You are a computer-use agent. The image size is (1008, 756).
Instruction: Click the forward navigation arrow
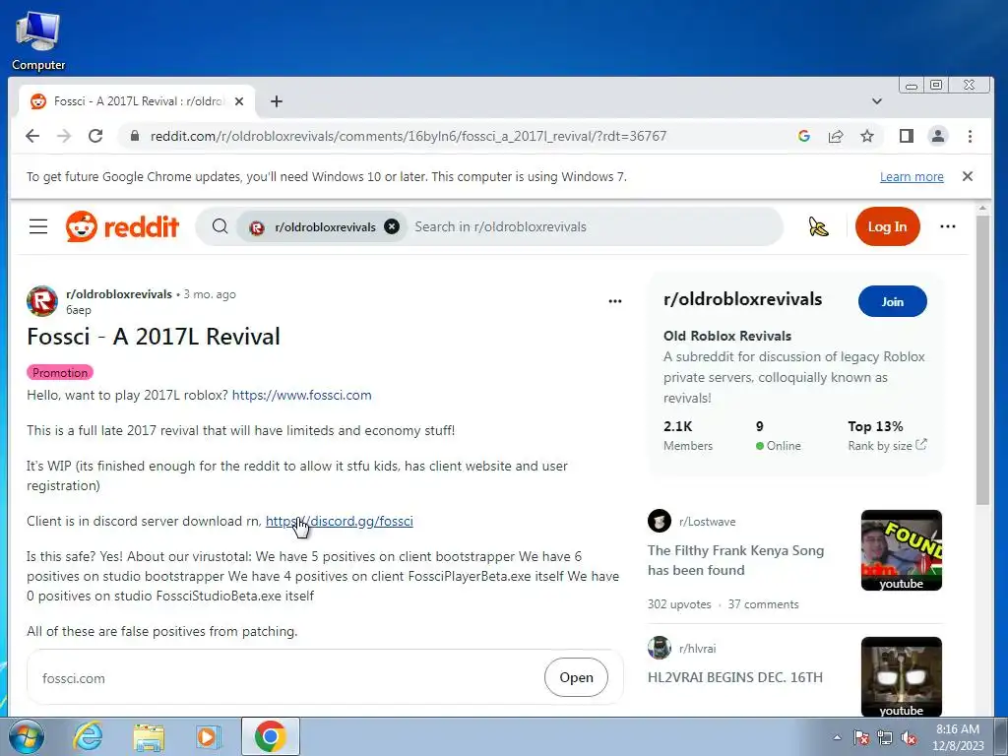(x=64, y=136)
